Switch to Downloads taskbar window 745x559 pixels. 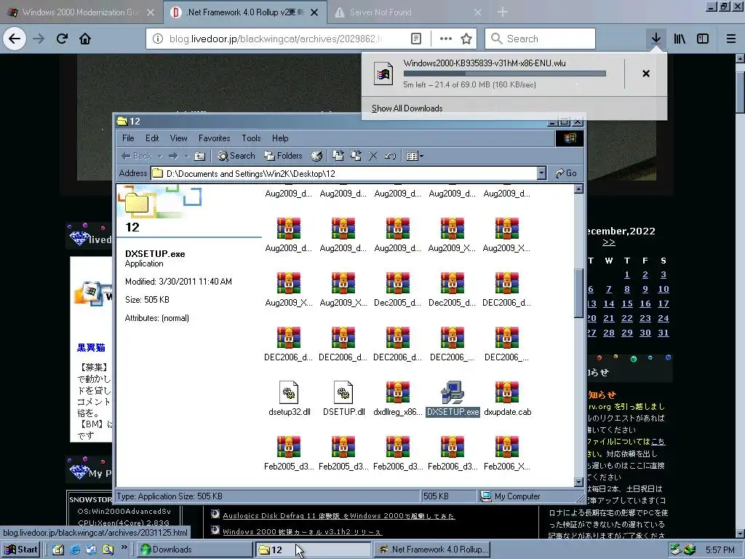coord(195,550)
